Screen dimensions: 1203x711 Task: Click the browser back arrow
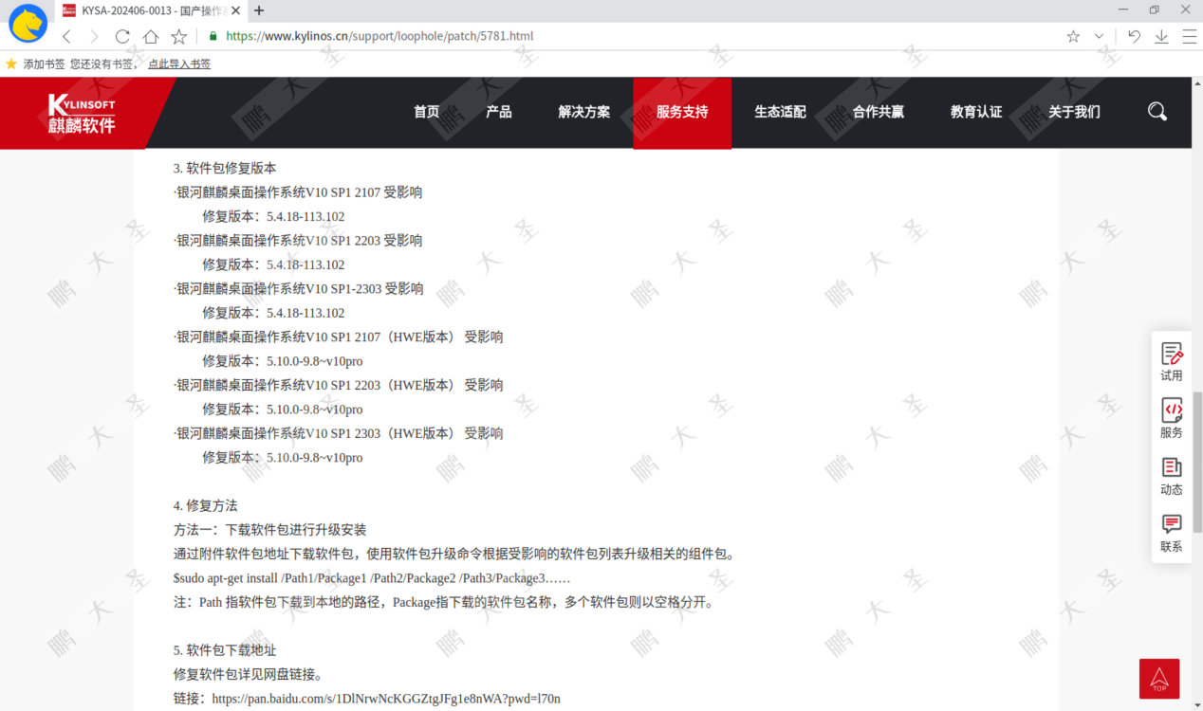(66, 36)
